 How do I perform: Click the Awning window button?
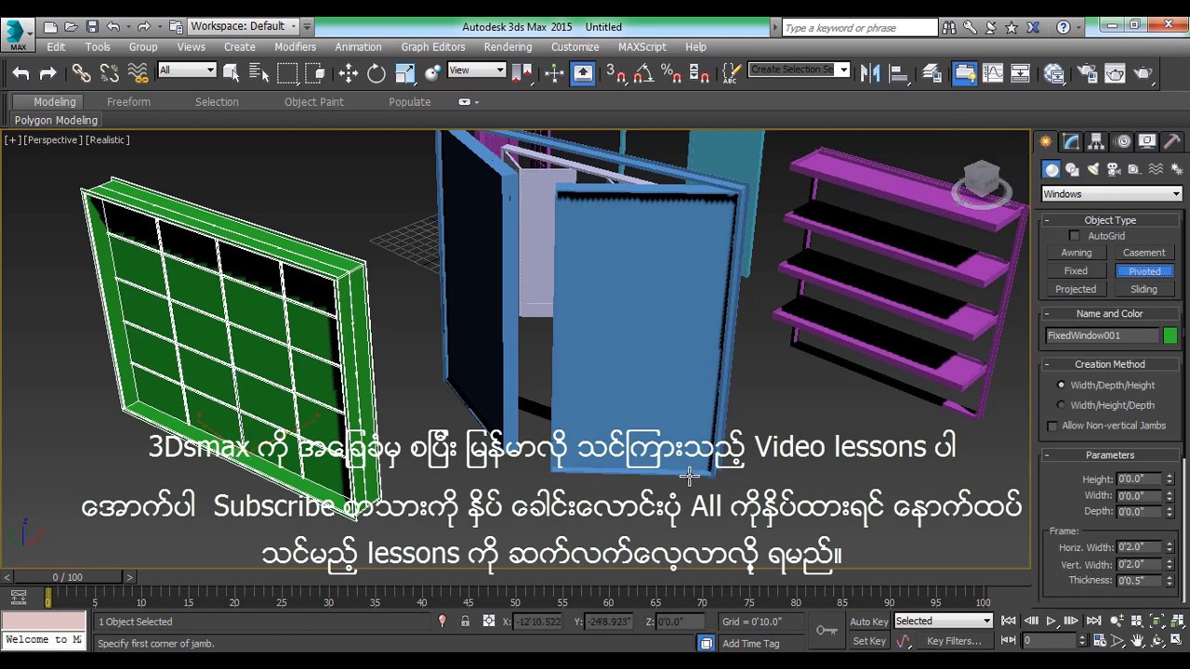1076,253
